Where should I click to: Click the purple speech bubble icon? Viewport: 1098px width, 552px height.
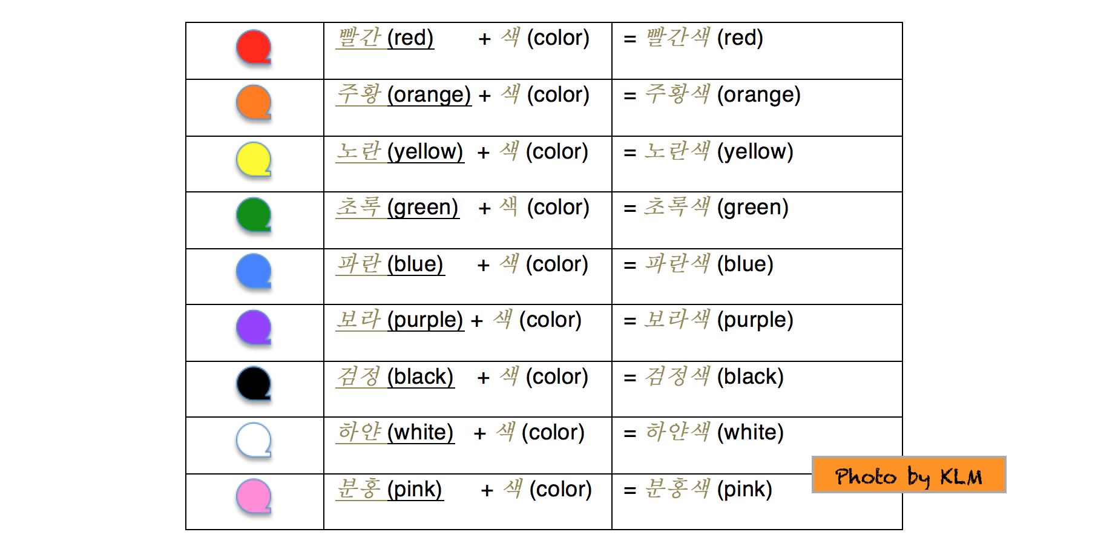(254, 328)
